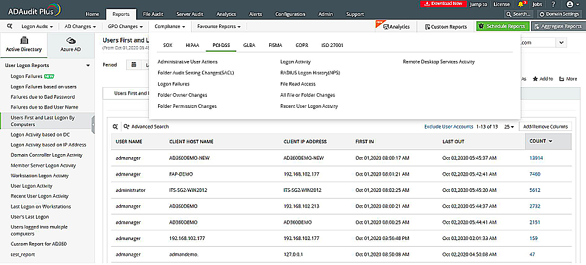This screenshot has width=586, height=265.
Task: Open the Support tab
Action: tap(355, 15)
